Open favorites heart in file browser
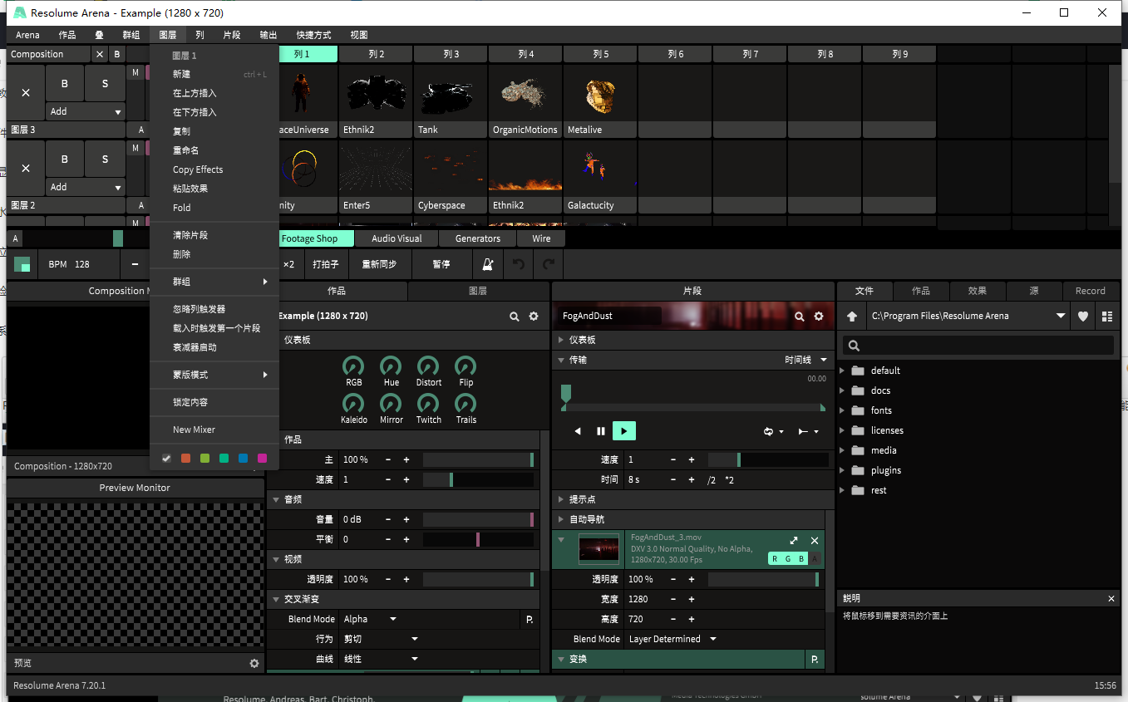Image resolution: width=1128 pixels, height=702 pixels. [x=1083, y=317]
